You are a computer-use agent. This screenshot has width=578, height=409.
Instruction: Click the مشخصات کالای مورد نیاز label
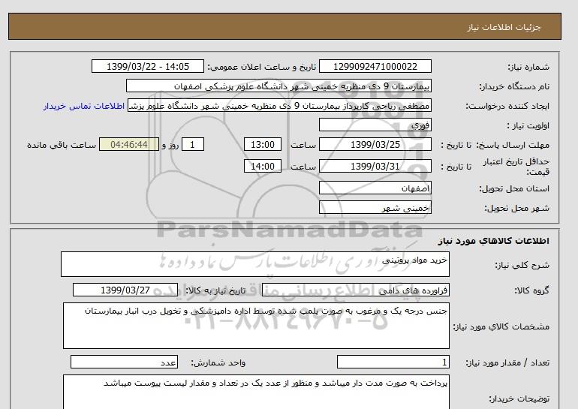tap(501, 326)
